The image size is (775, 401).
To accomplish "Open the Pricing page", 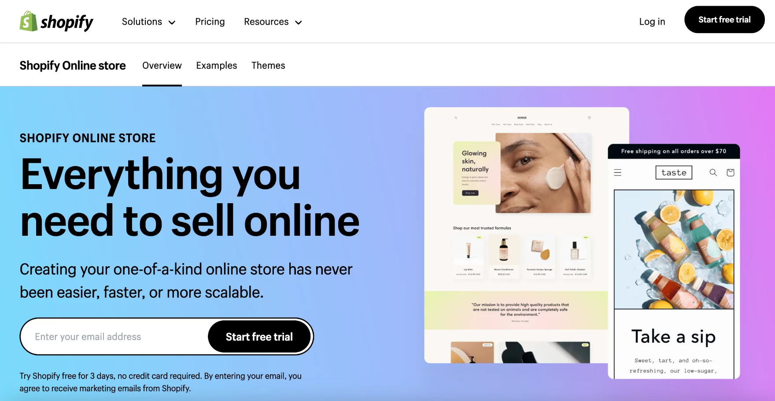I will pyautogui.click(x=210, y=22).
